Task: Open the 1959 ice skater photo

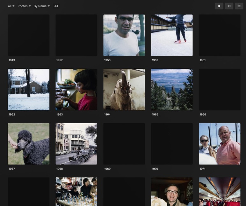Action: tap(172, 35)
